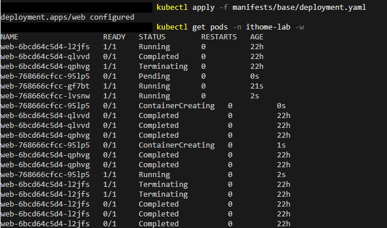Click the 'Pending' status text
The height and width of the screenshot is (228, 387).
tap(154, 76)
